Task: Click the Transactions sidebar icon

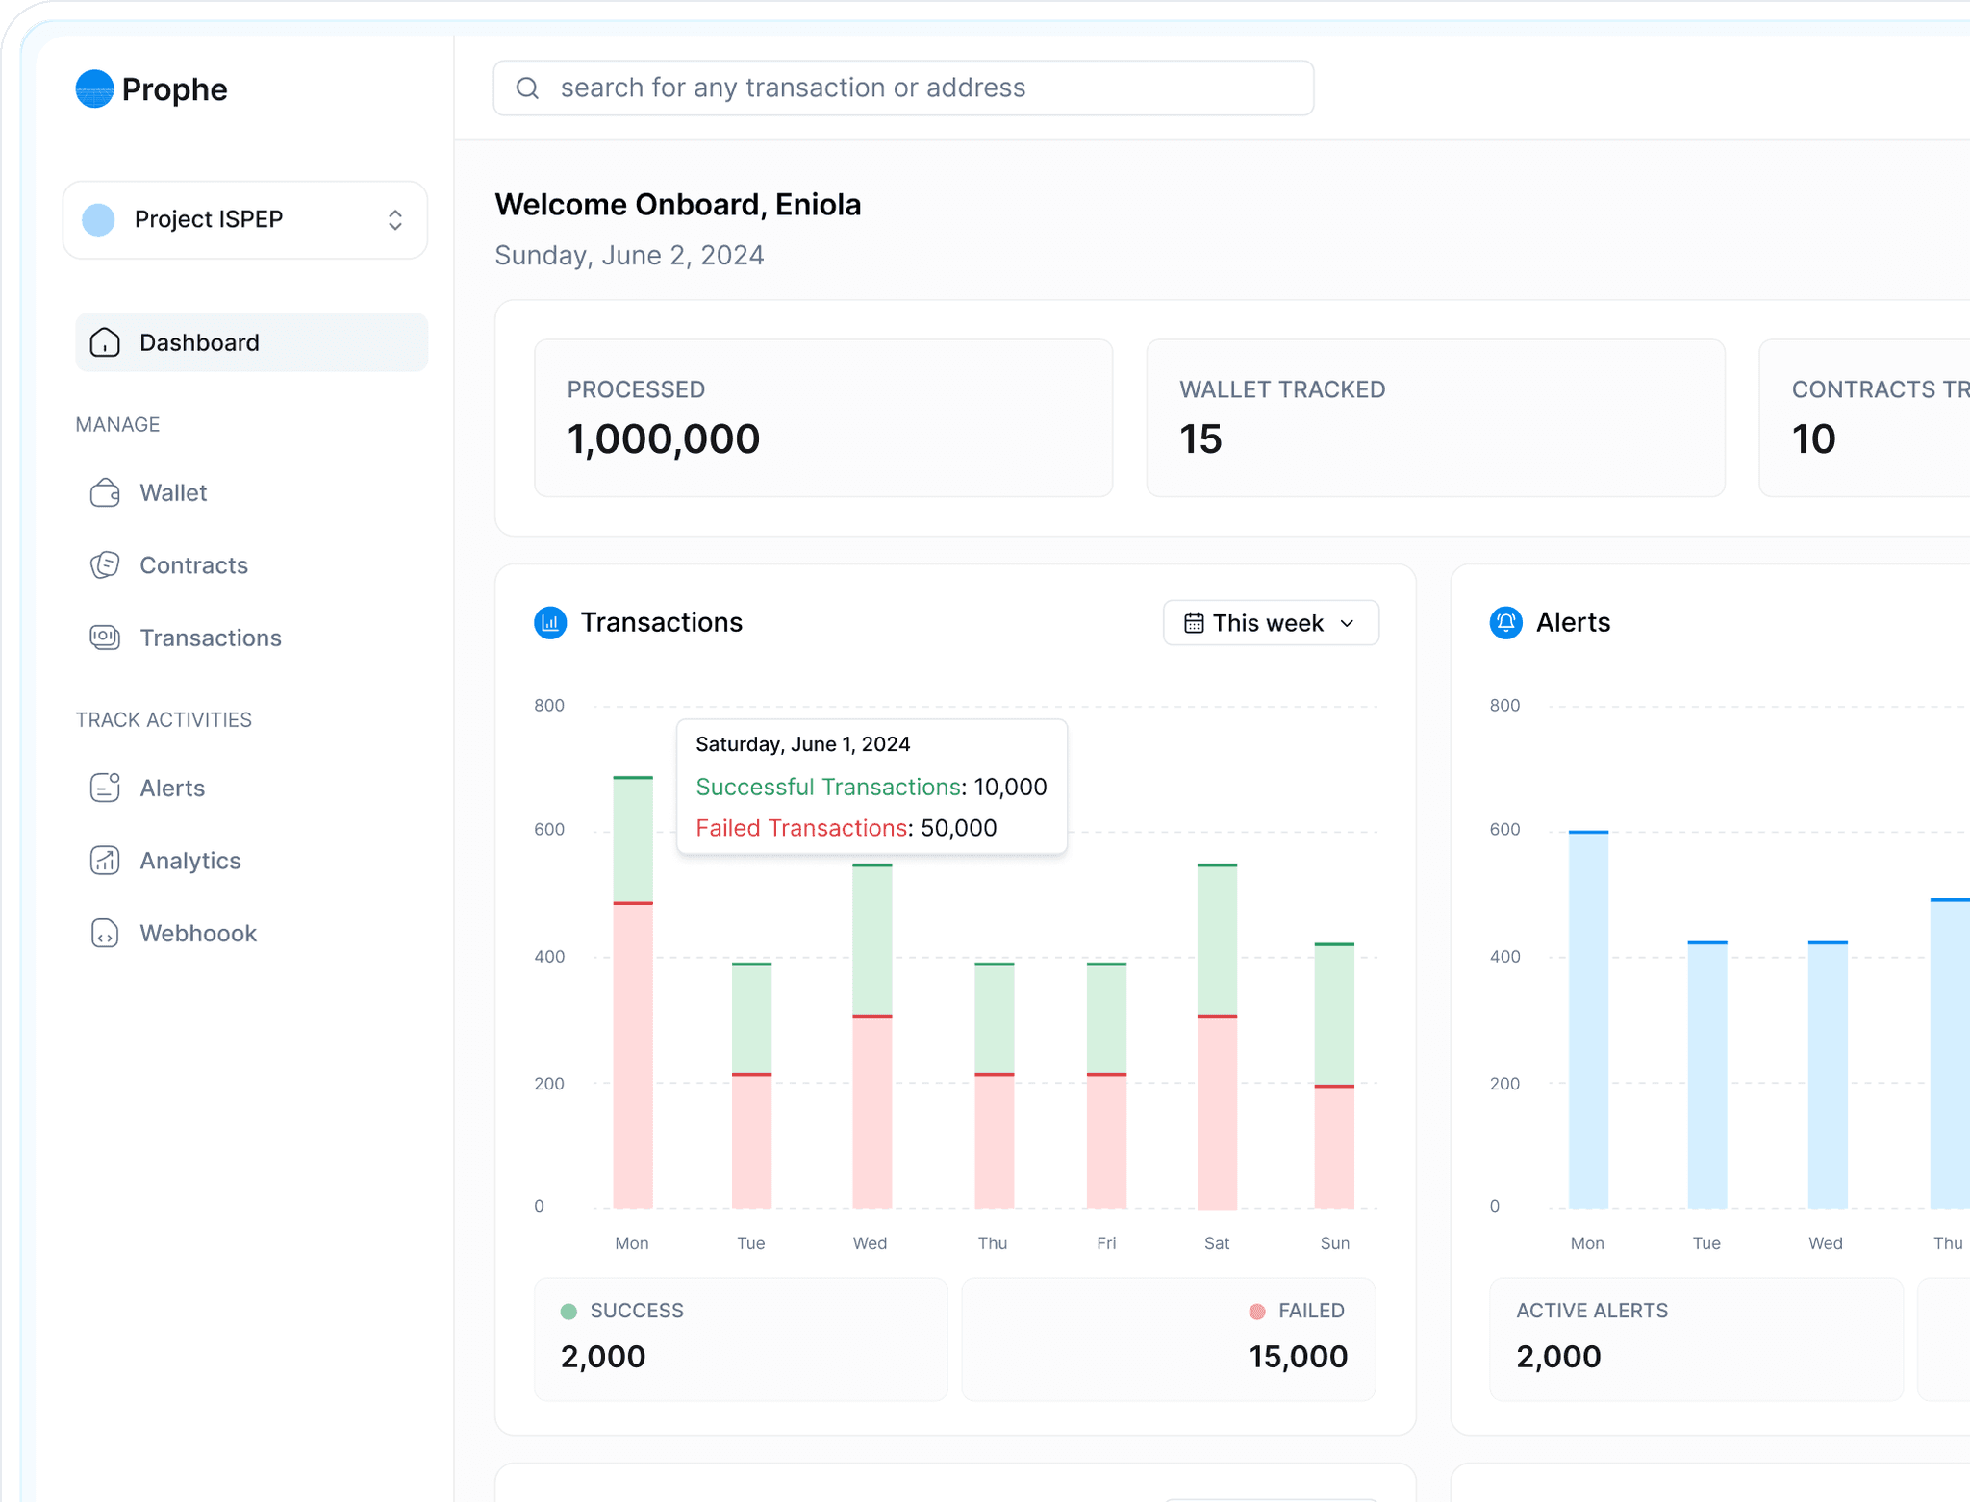Action: point(105,638)
